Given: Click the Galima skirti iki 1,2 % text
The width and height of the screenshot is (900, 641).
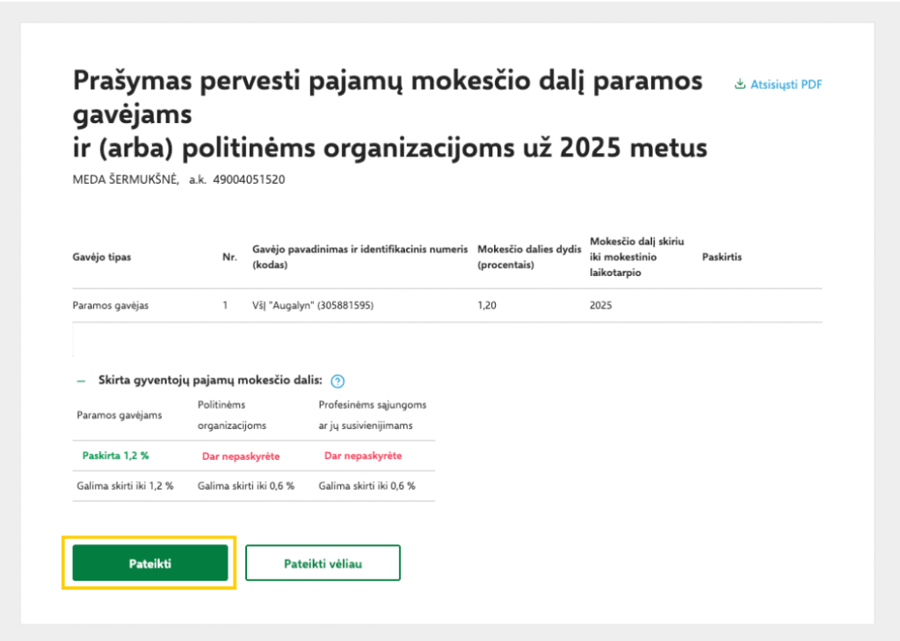Looking at the screenshot, I should (126, 486).
